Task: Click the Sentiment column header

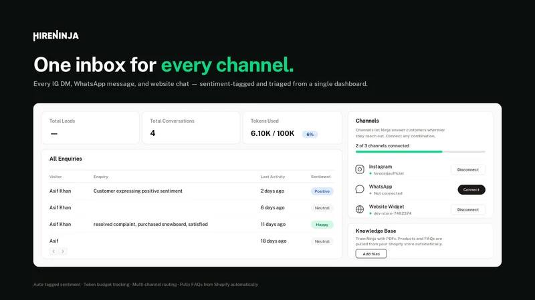Action: (321, 177)
